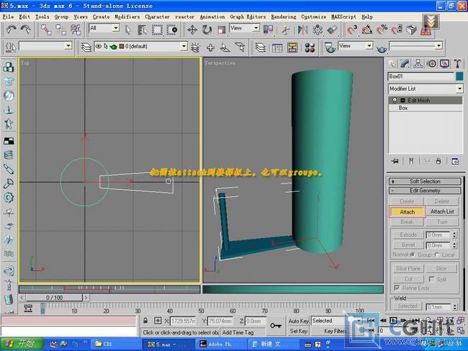Screen dimensions: 468x351
Task: Click the Mirror Selected Objects tool
Action: [302, 29]
